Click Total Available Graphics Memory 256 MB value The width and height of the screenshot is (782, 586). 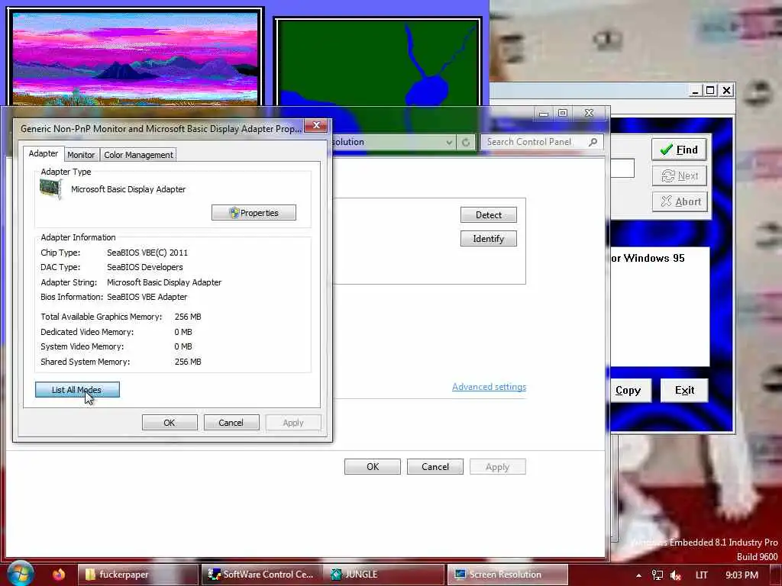pos(188,317)
